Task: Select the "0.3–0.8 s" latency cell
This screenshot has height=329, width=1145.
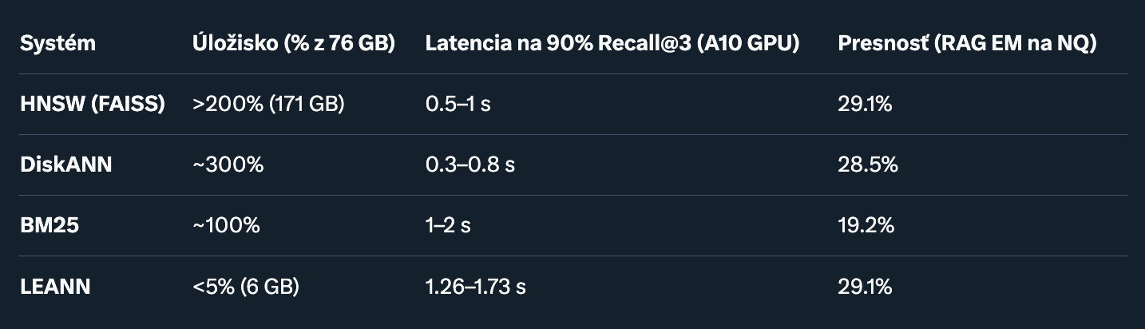Action: point(470,164)
